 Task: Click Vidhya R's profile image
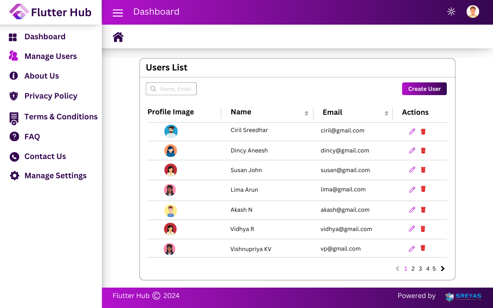click(x=170, y=229)
